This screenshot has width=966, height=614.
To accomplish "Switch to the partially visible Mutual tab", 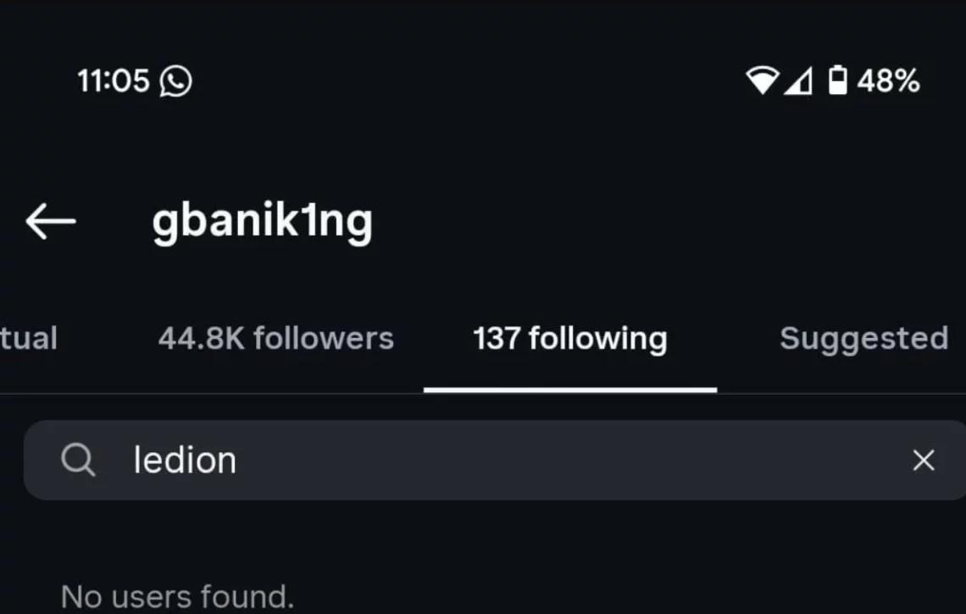I will click(28, 339).
